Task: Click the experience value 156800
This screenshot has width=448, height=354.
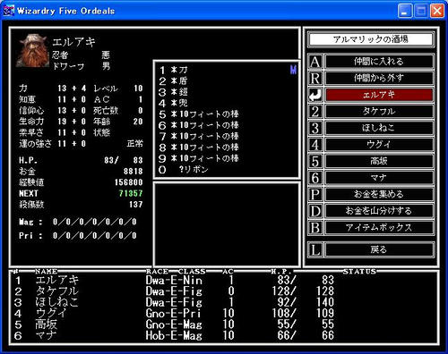Action: point(129,182)
